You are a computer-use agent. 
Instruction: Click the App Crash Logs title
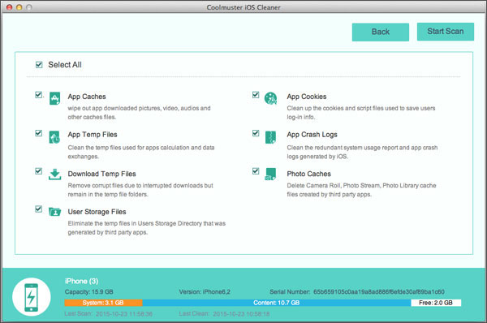coord(312,135)
